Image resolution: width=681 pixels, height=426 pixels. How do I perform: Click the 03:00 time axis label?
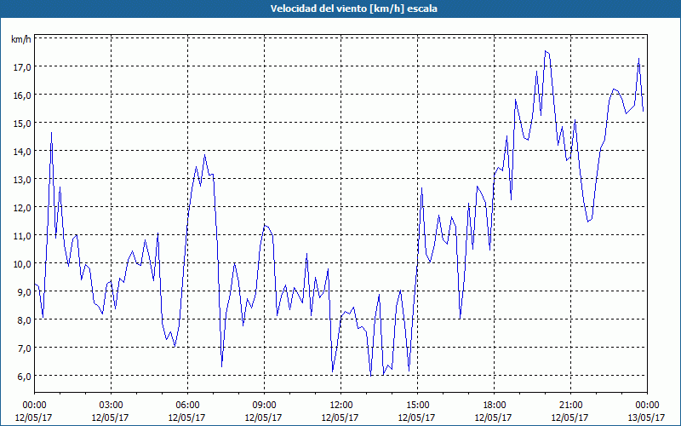(x=112, y=406)
